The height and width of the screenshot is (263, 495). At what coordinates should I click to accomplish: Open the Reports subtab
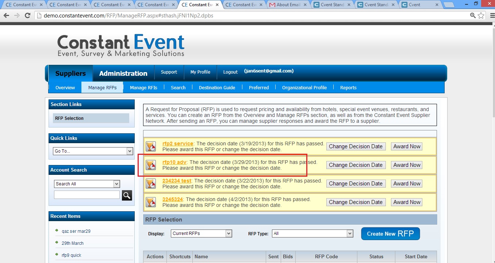coord(348,88)
